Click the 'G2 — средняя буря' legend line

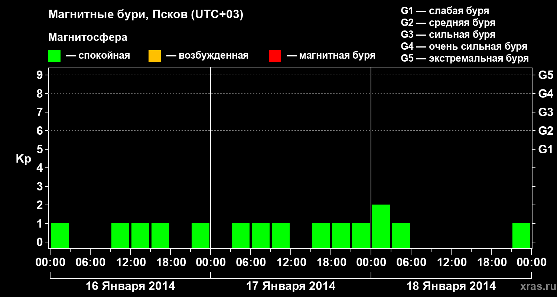[x=448, y=22]
